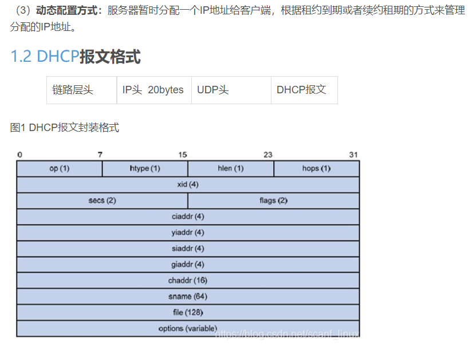
Task: Select the htype (1) cell
Action: 144,168
